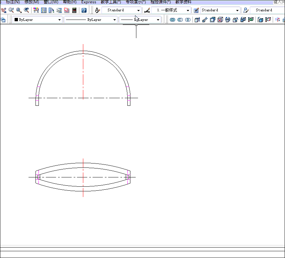The width and height of the screenshot is (285, 258).
Task: Select the solid Union icon
Action: tap(173, 20)
